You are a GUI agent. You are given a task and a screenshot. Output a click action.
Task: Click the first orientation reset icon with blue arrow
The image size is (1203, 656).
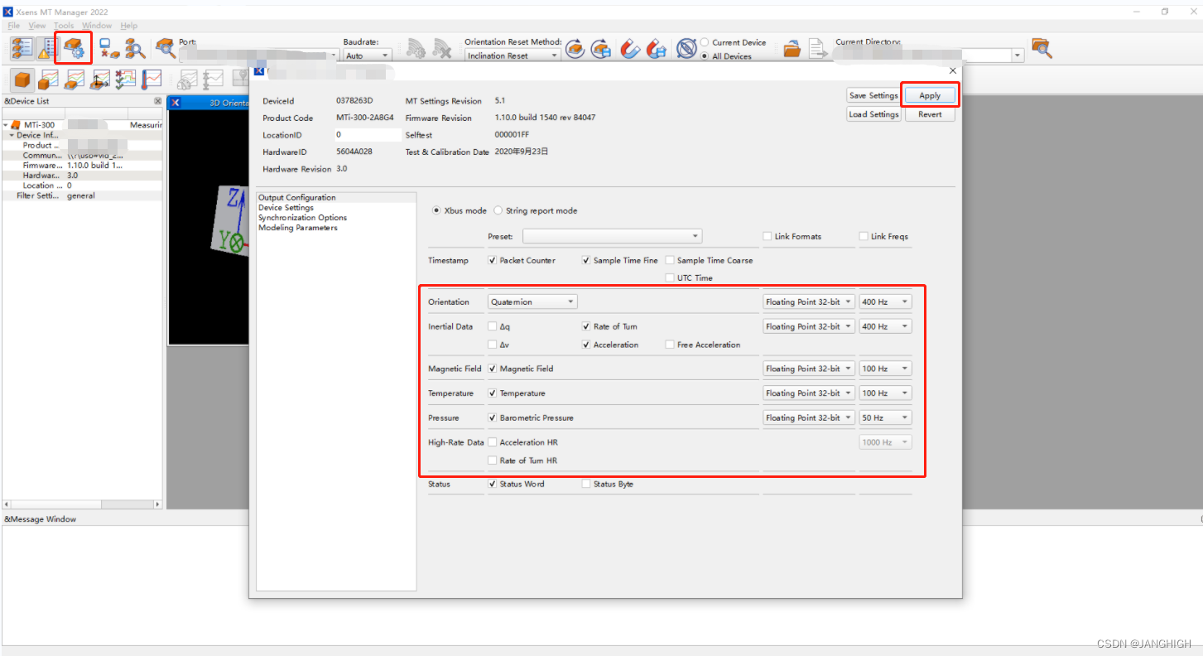(575, 49)
